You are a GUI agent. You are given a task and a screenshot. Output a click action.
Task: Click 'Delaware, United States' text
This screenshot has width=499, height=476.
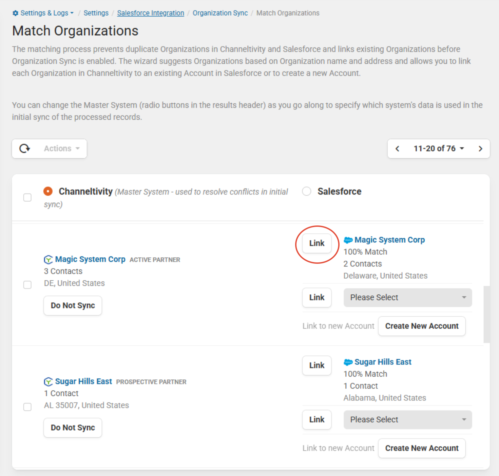385,276
